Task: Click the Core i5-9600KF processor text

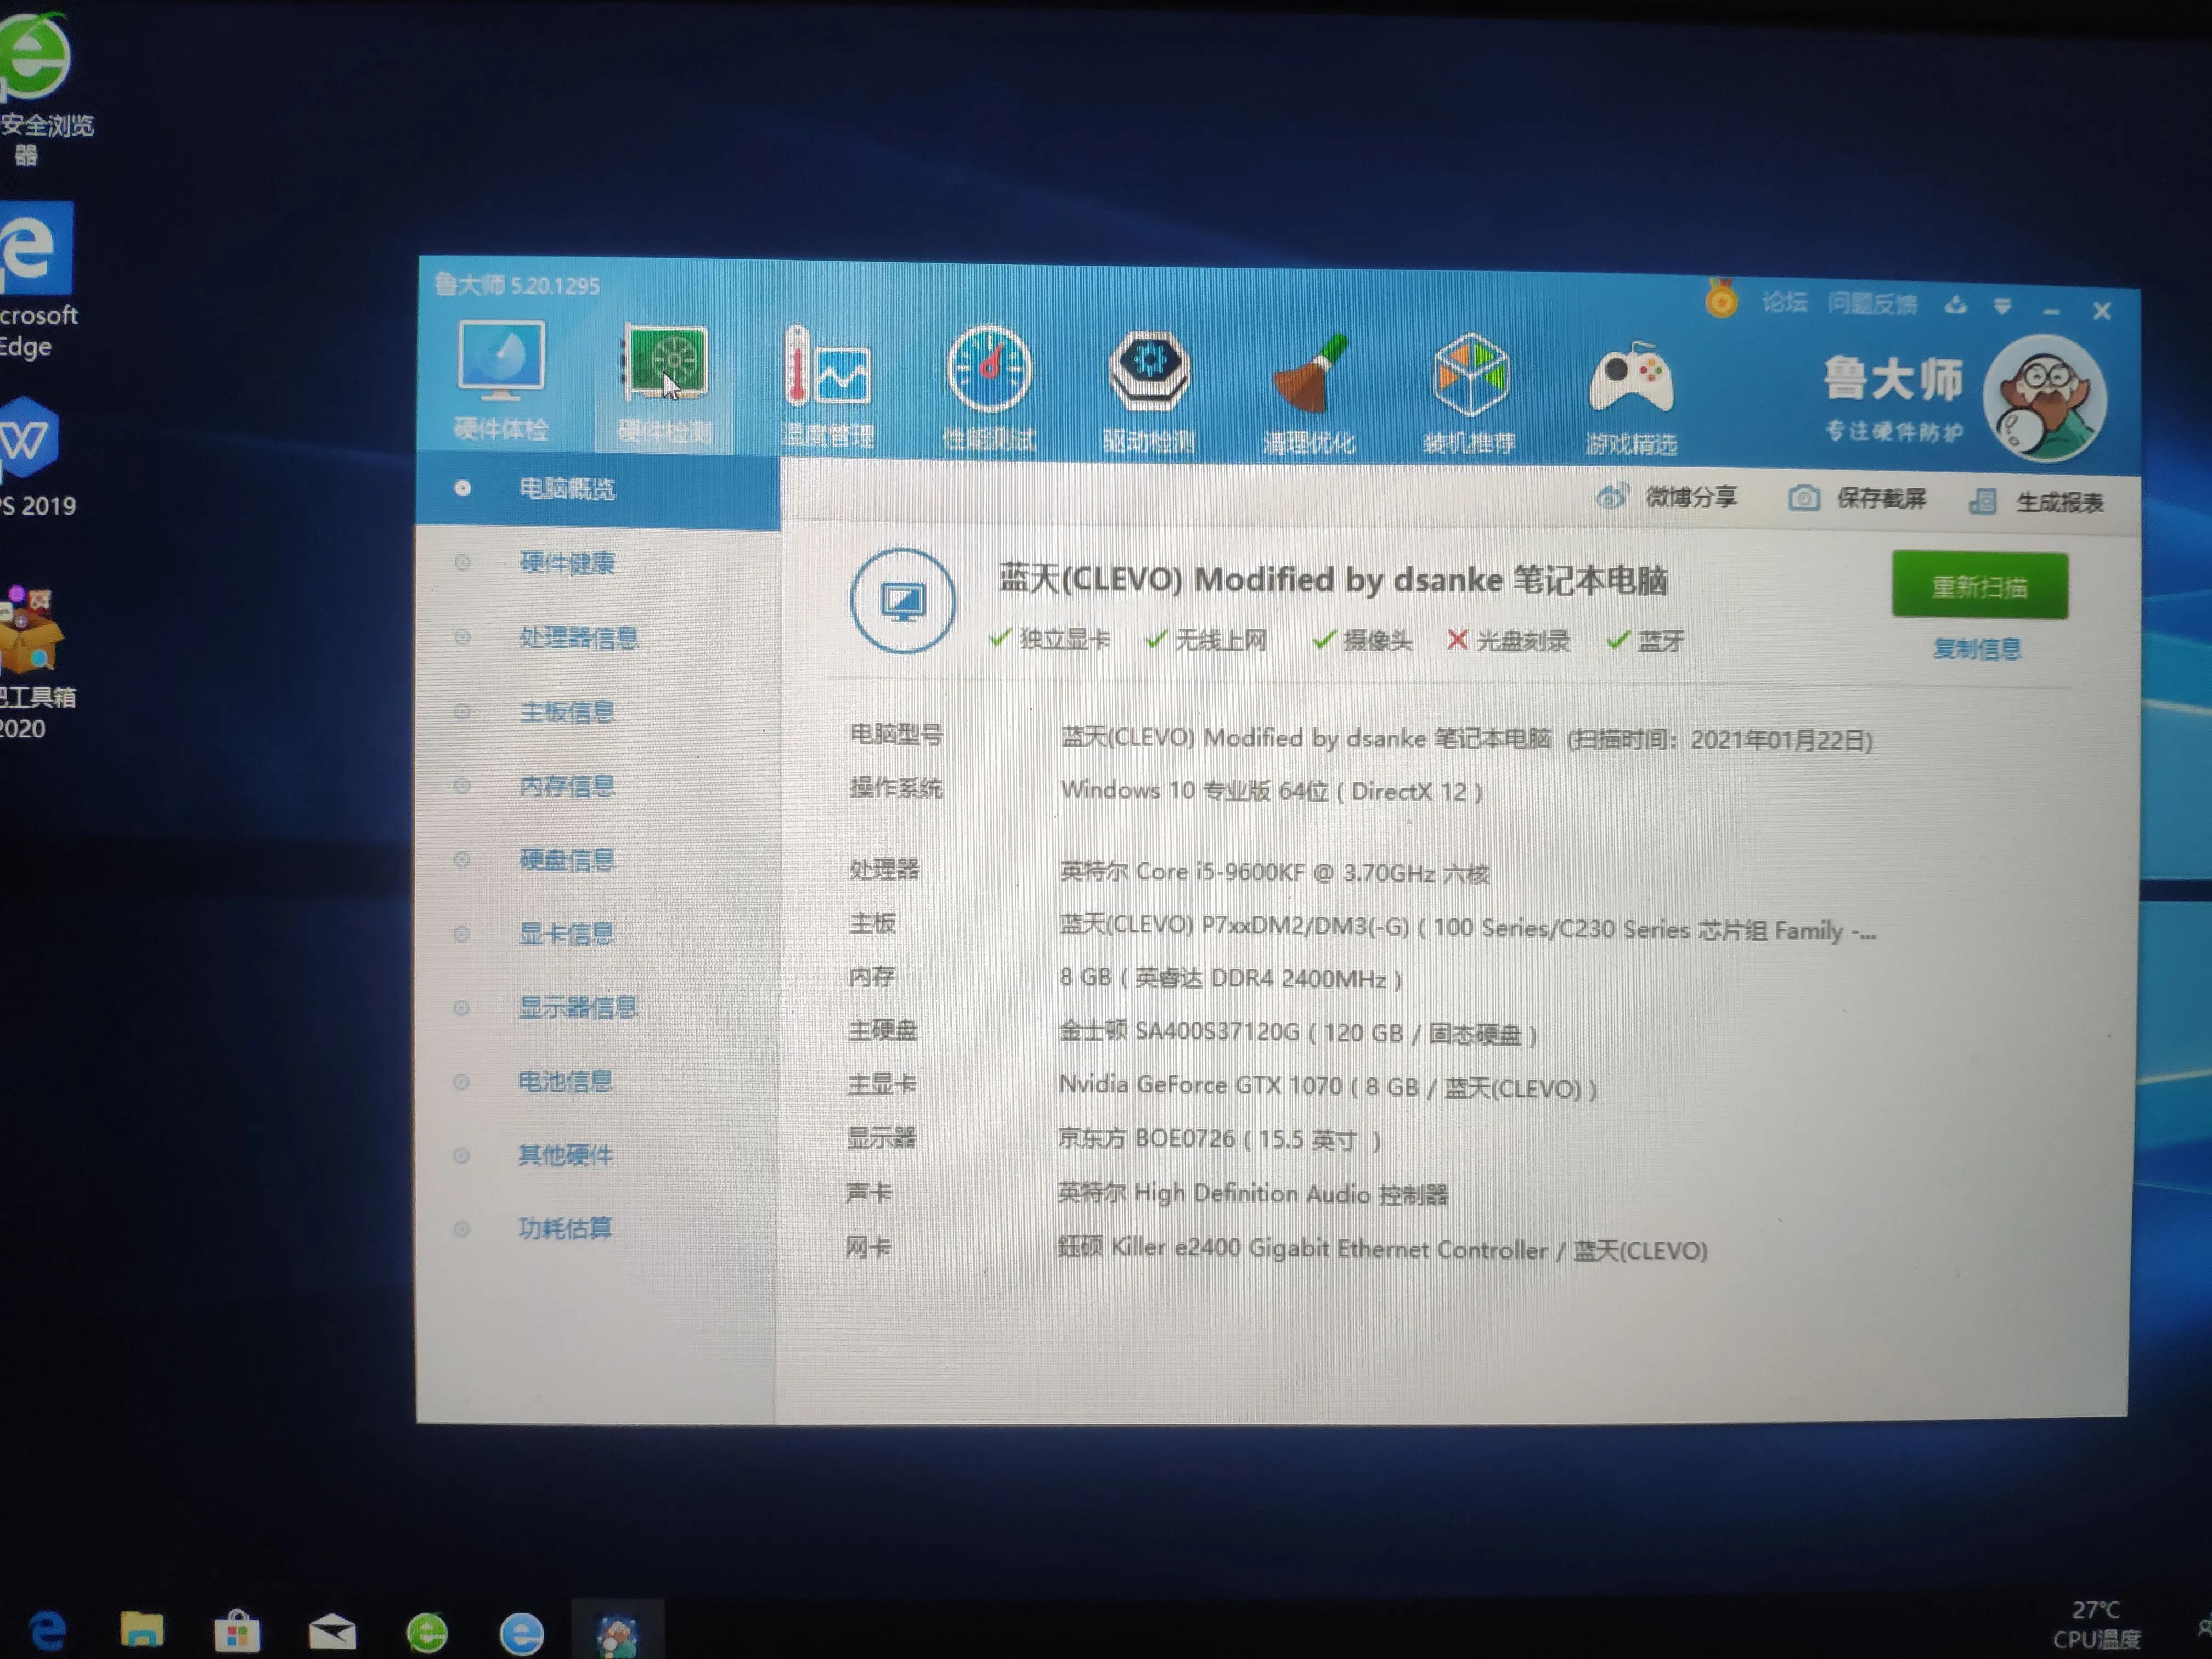Action: coord(1274,872)
